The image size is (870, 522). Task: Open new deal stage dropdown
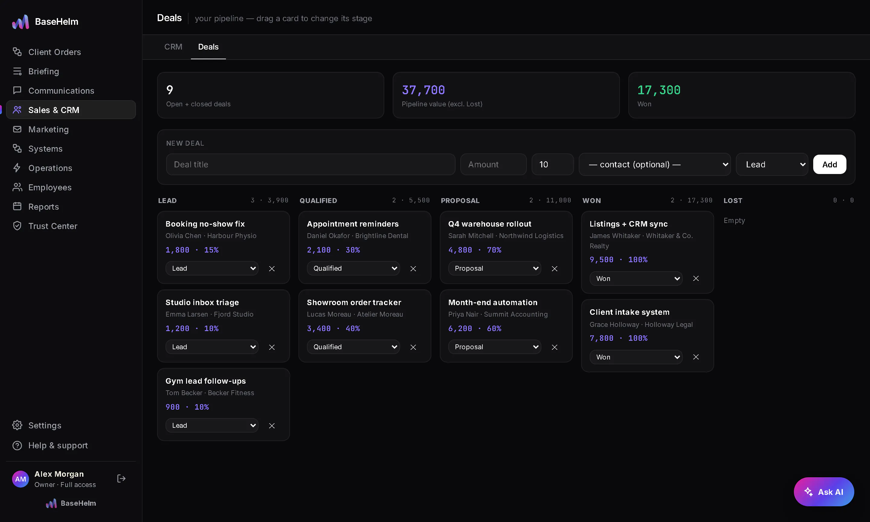[x=772, y=164]
